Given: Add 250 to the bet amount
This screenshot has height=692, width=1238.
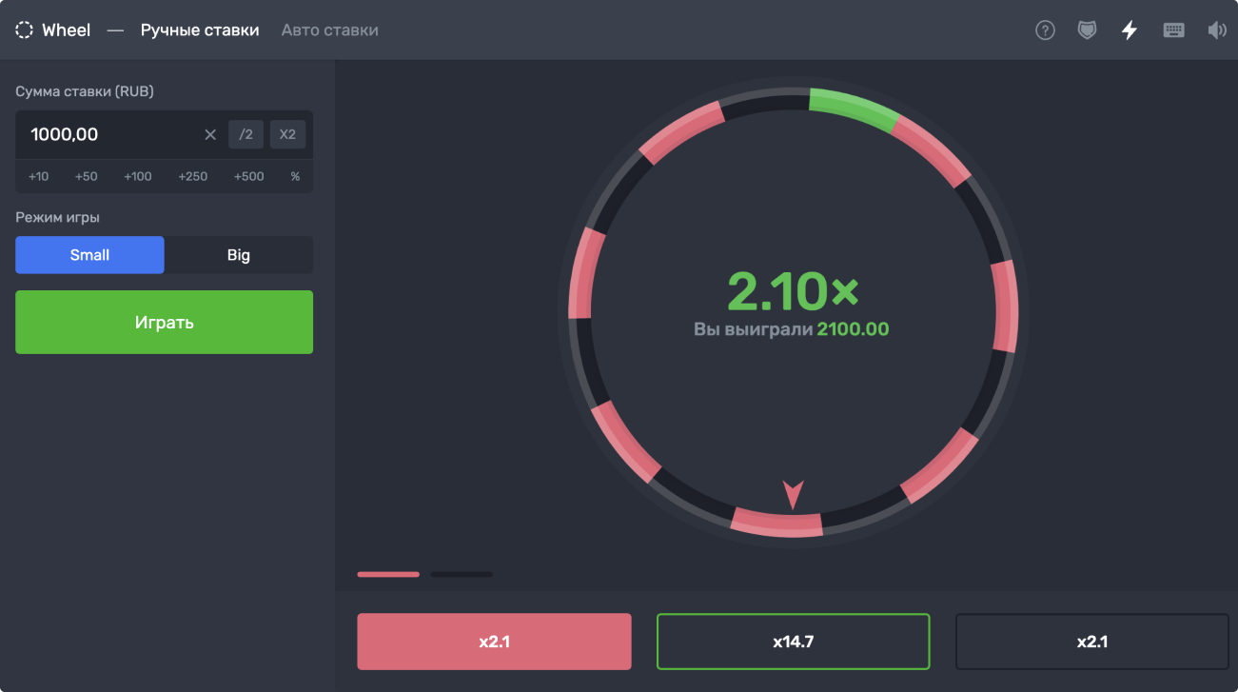Looking at the screenshot, I should tap(193, 176).
